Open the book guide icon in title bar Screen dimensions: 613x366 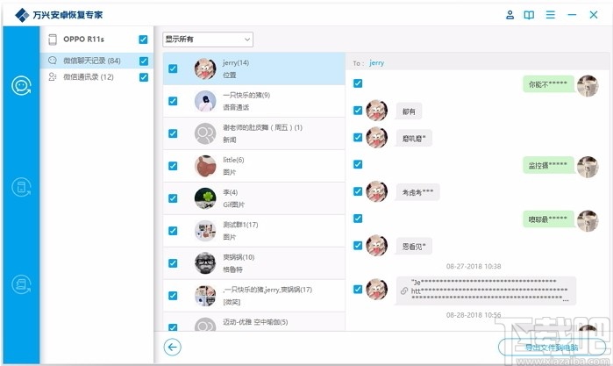coord(529,15)
